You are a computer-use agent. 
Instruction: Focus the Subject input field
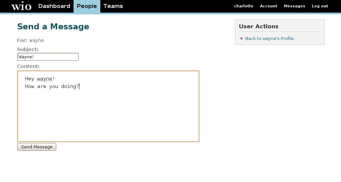48,57
